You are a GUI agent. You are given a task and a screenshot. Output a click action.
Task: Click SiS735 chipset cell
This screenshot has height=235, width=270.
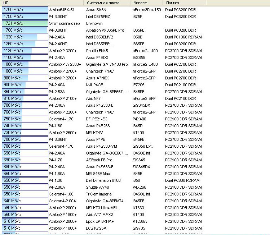coord(139,228)
